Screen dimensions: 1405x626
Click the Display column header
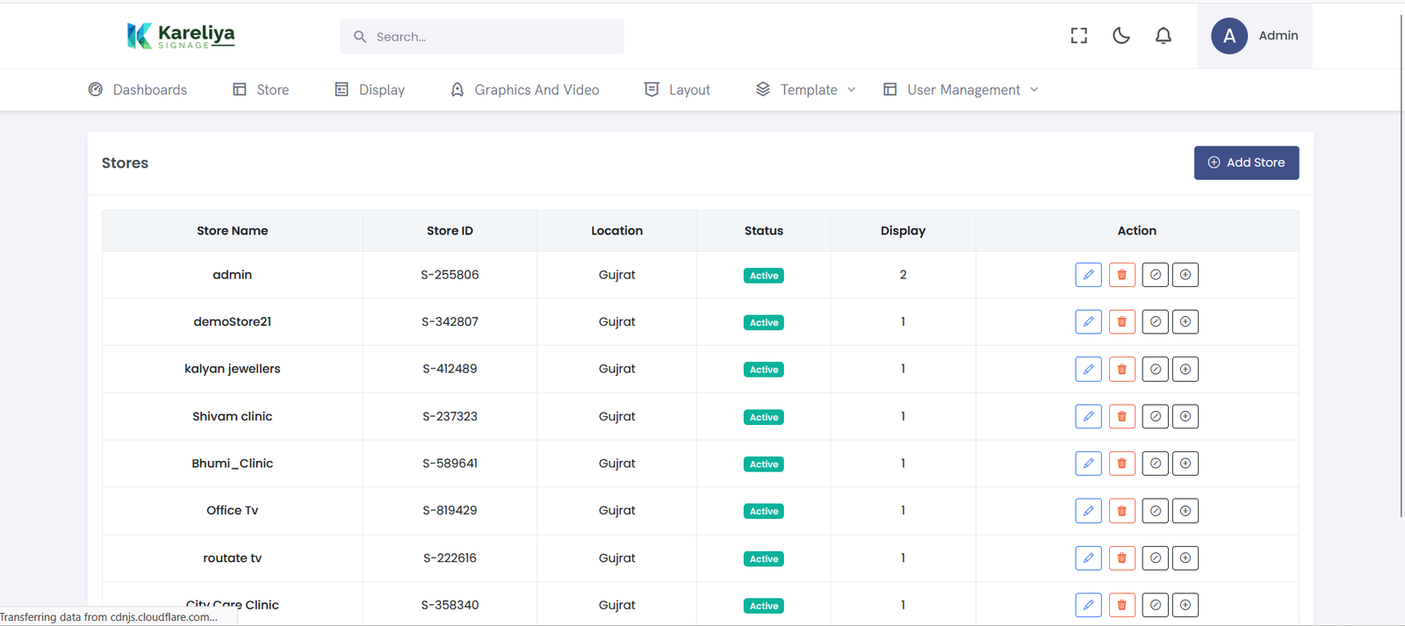[903, 231]
